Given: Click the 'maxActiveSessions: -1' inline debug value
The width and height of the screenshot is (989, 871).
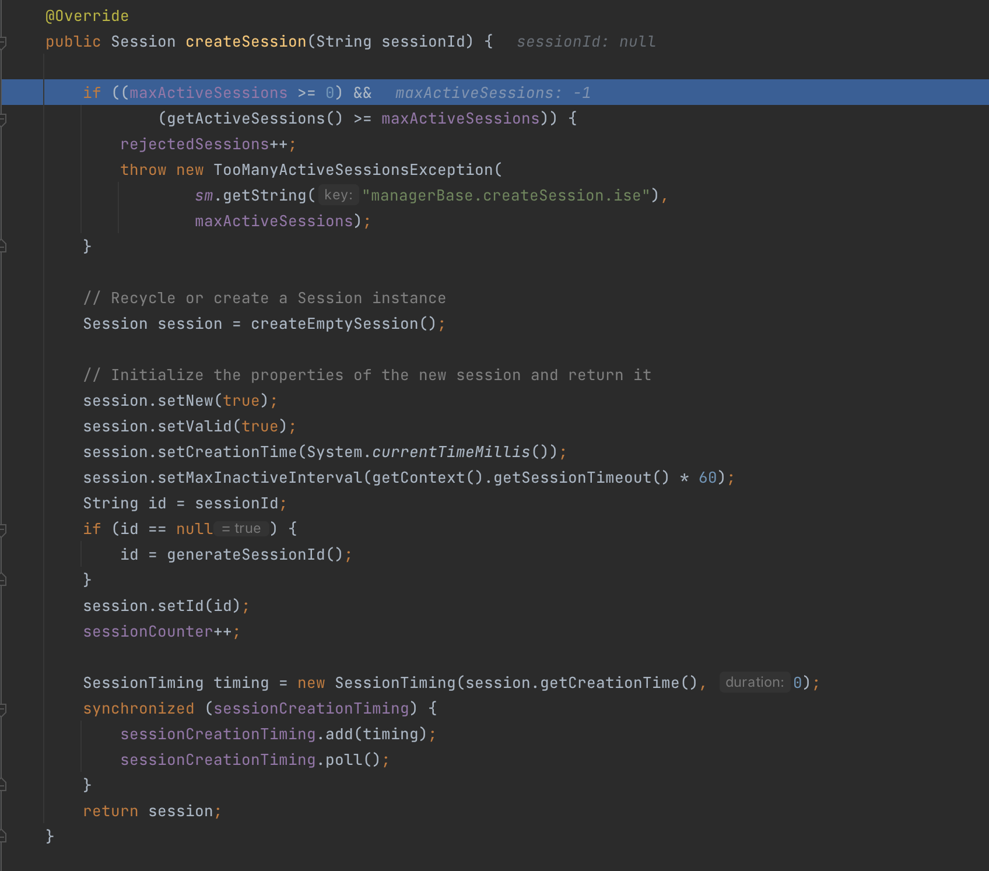Looking at the screenshot, I should [x=493, y=93].
